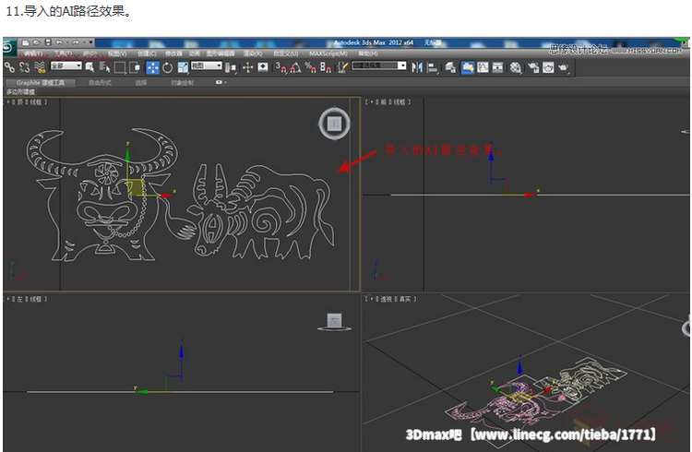
Task: Open the 视图 reference coordinate dropdown
Action: [207, 65]
